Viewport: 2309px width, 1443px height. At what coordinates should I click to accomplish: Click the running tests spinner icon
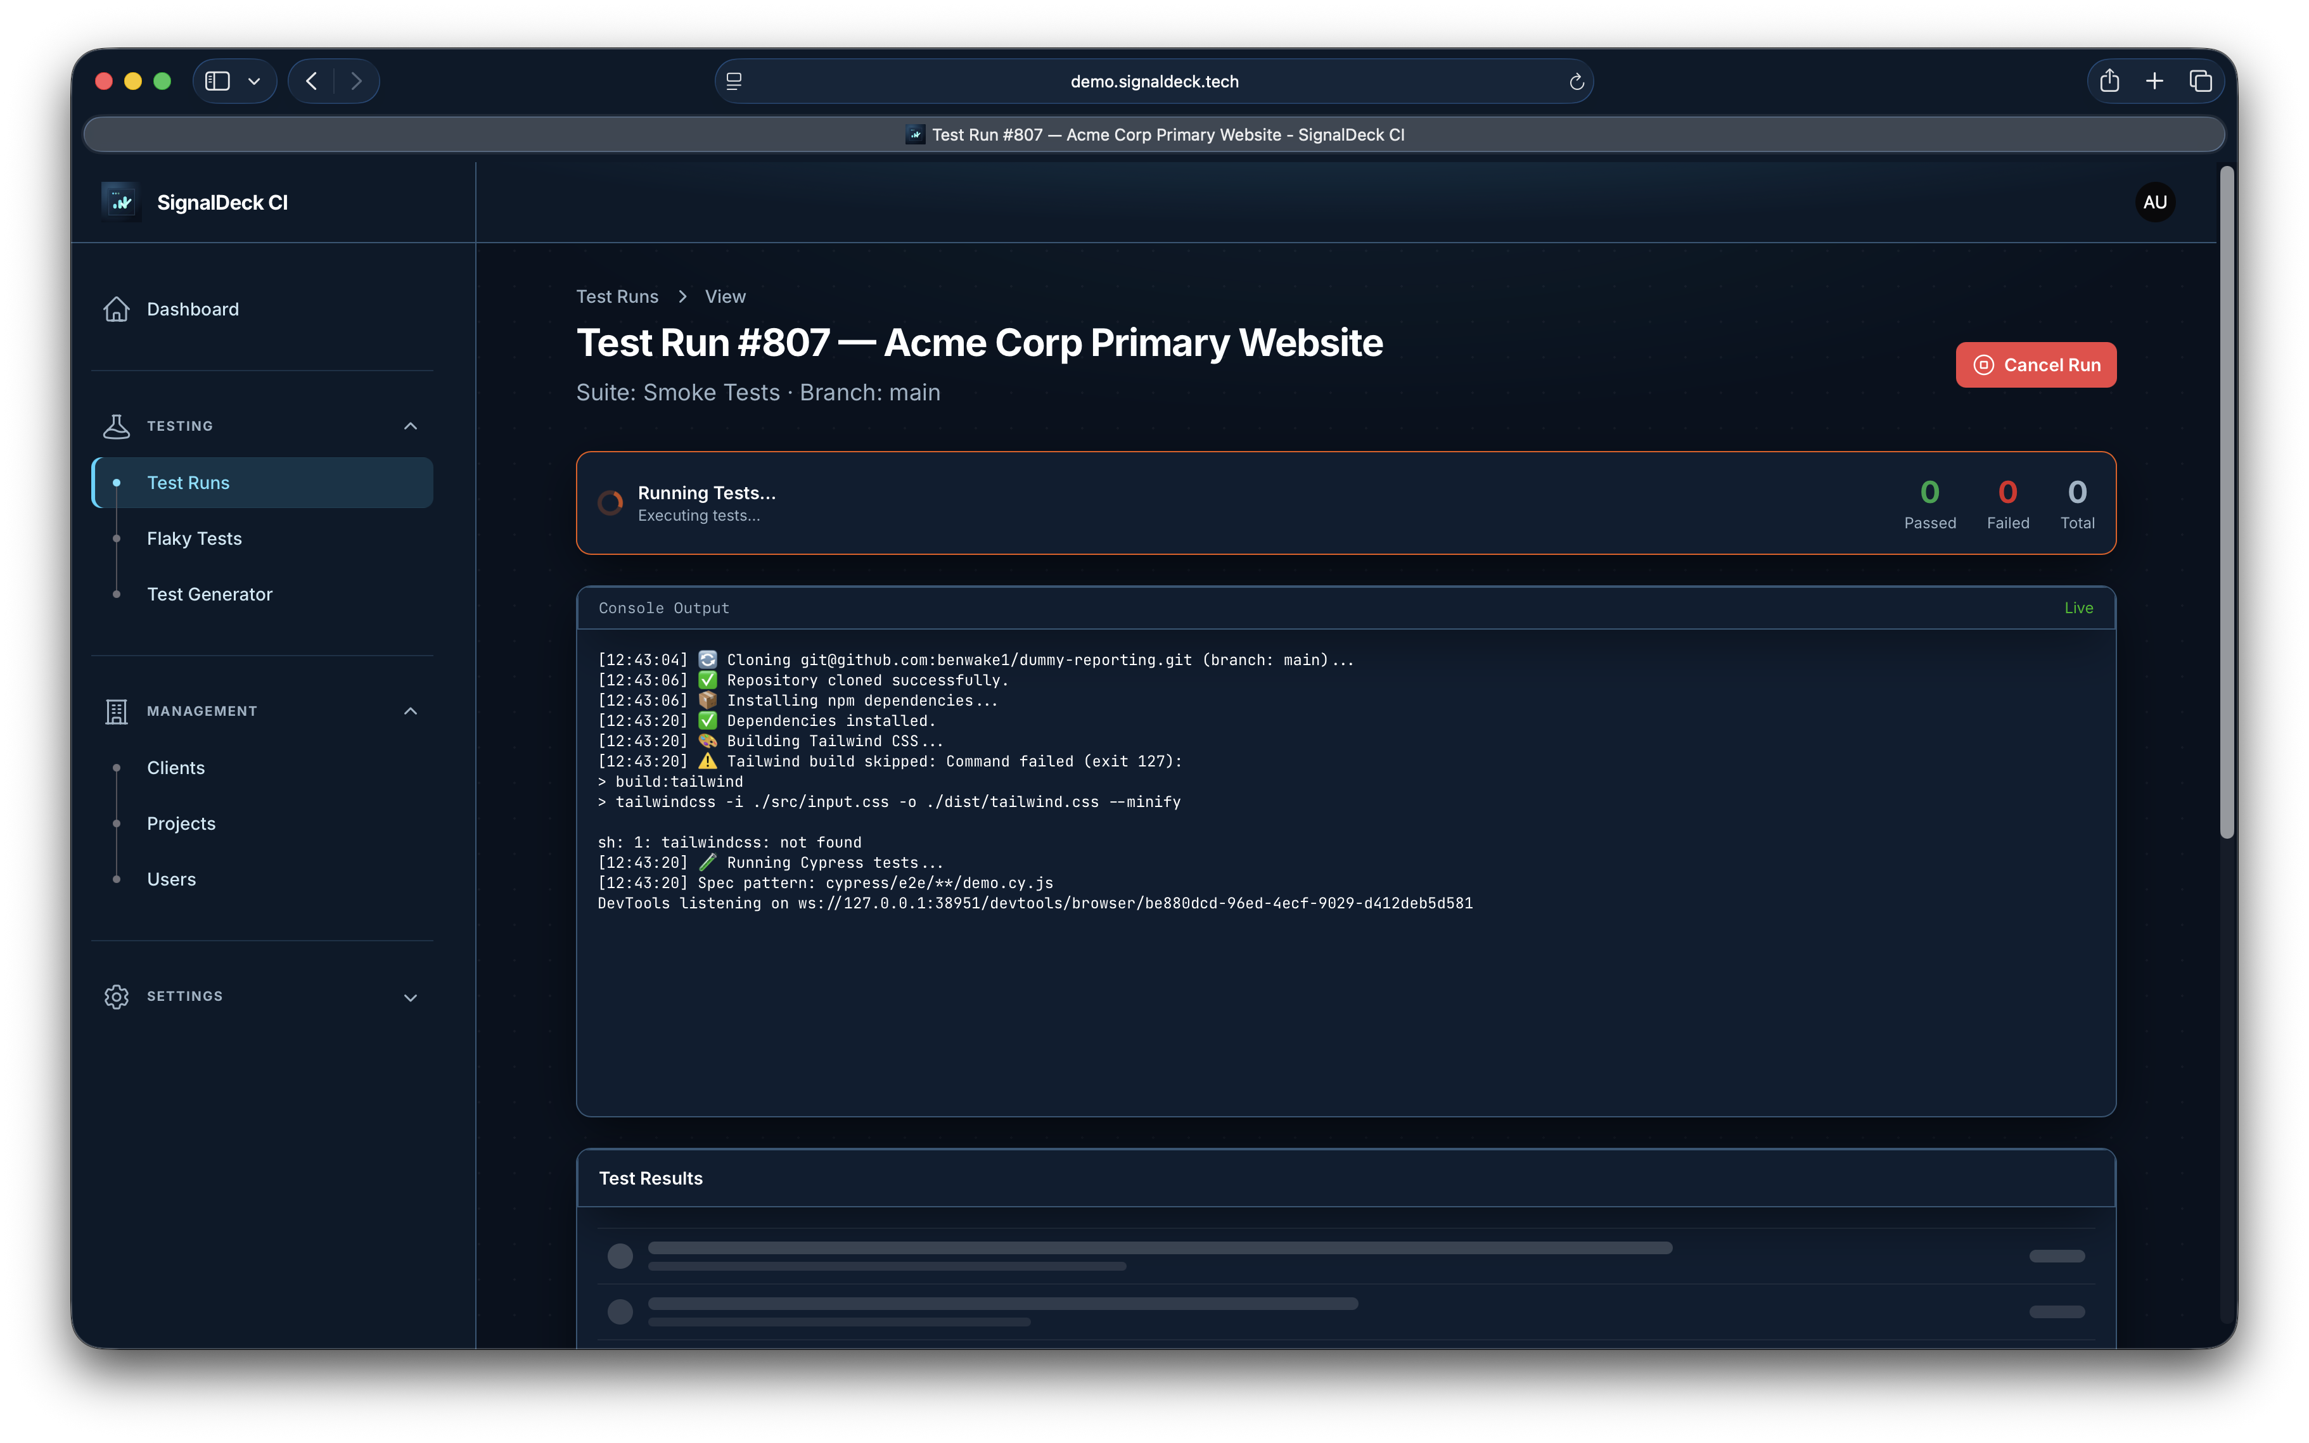click(x=611, y=502)
